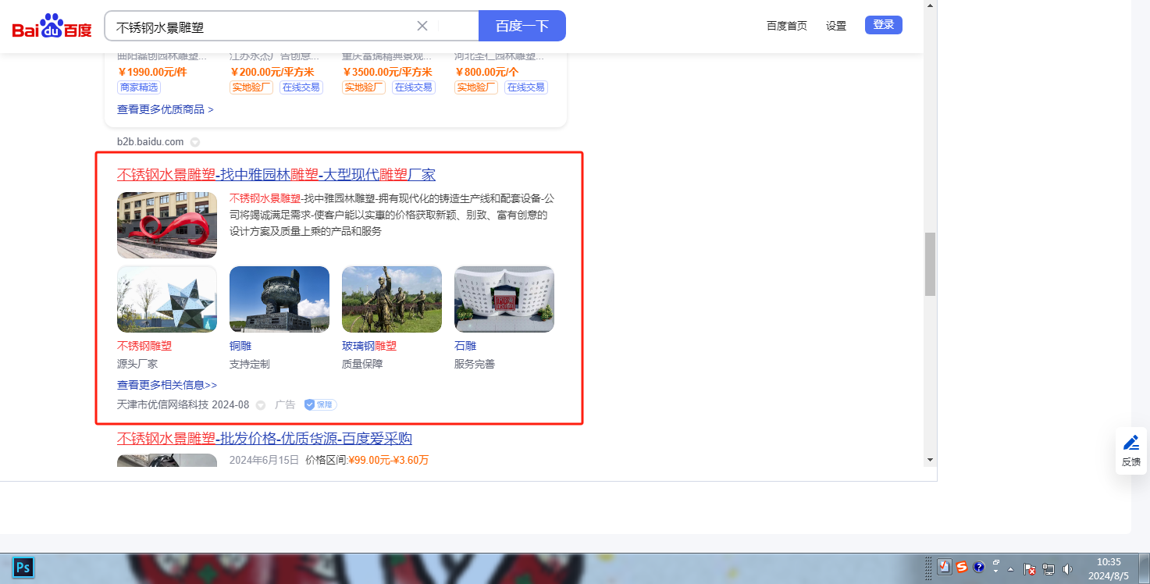The image size is (1150, 584).
Task: Open the red ribbon sculpture thumbnail
Action: 167,225
